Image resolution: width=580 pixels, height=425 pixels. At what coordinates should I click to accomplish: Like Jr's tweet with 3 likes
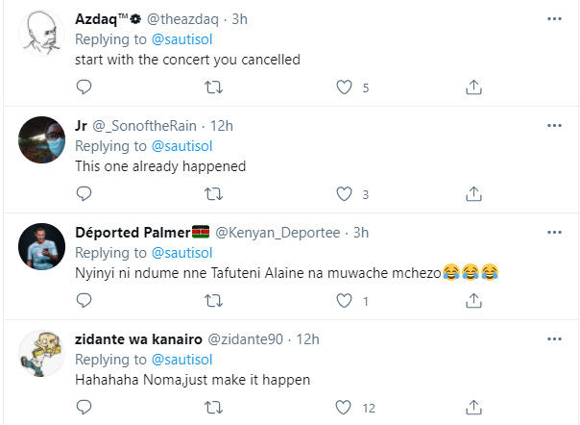(x=345, y=194)
